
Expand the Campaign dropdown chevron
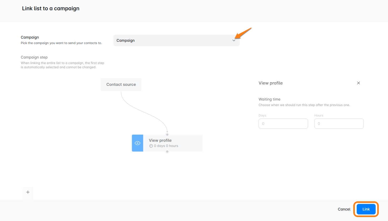(x=234, y=40)
